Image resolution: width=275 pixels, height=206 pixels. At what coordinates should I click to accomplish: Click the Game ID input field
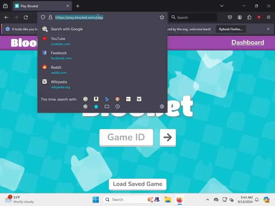(x=126, y=137)
